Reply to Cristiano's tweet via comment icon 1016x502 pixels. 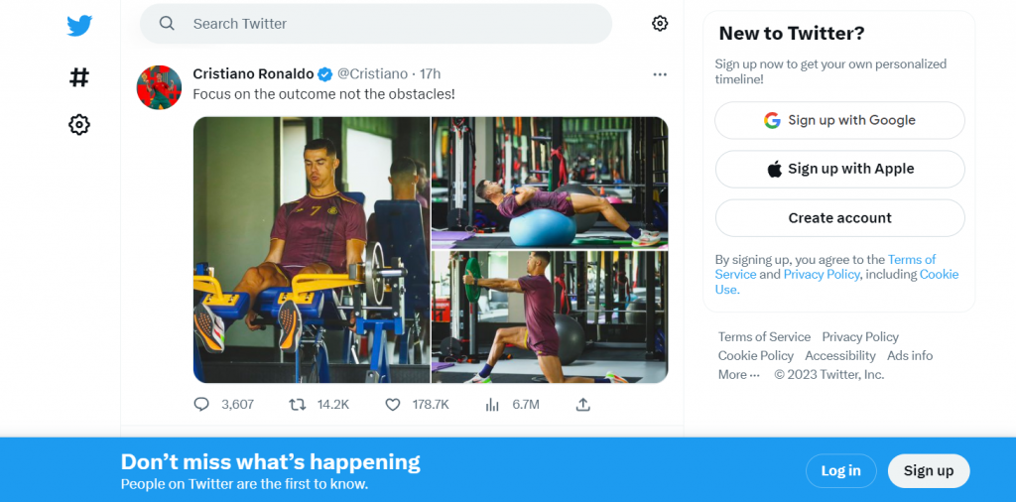201,404
